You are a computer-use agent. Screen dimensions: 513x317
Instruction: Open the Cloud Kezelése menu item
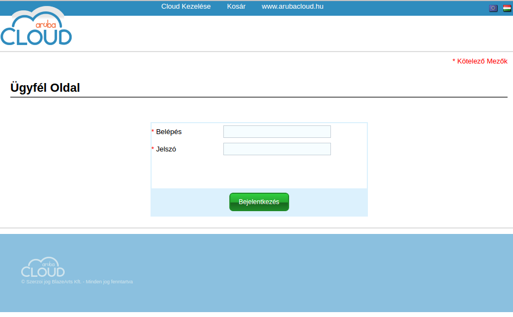[x=186, y=7]
